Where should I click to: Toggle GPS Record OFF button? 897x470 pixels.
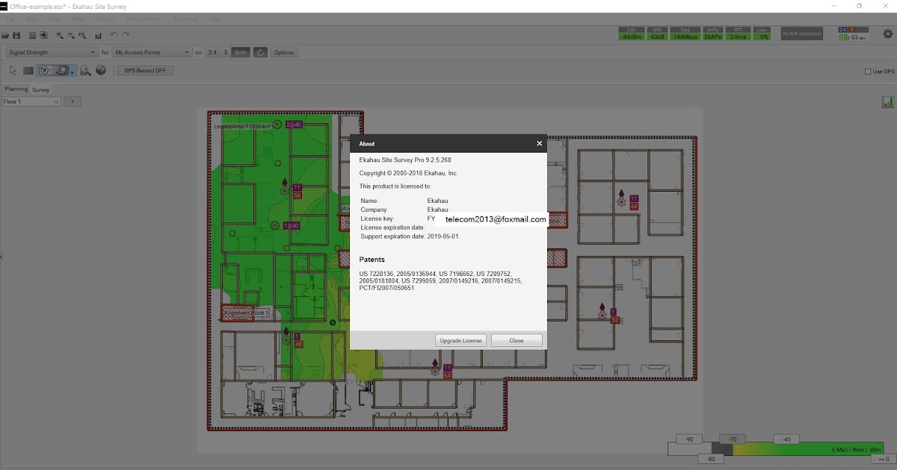tap(145, 70)
